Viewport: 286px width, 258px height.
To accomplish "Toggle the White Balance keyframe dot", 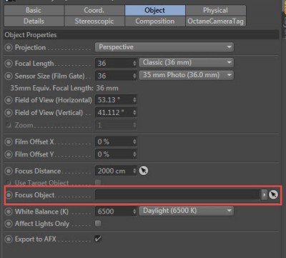I will coord(9,212).
